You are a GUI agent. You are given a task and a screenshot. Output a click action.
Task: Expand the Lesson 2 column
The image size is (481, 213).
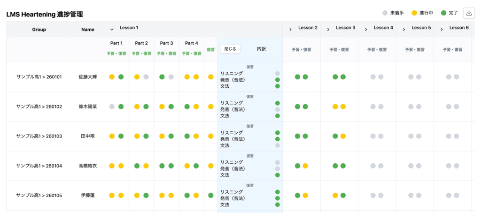[x=290, y=29]
